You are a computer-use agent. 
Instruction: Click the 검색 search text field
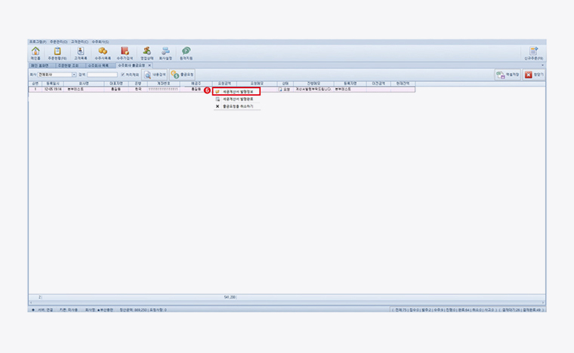coord(102,75)
